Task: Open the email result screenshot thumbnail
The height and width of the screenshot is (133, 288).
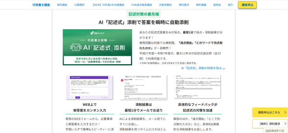Action: pyautogui.click(x=143, y=87)
